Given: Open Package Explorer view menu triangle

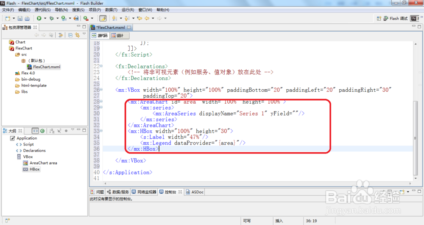Looking at the screenshot, I should tap(84, 34).
